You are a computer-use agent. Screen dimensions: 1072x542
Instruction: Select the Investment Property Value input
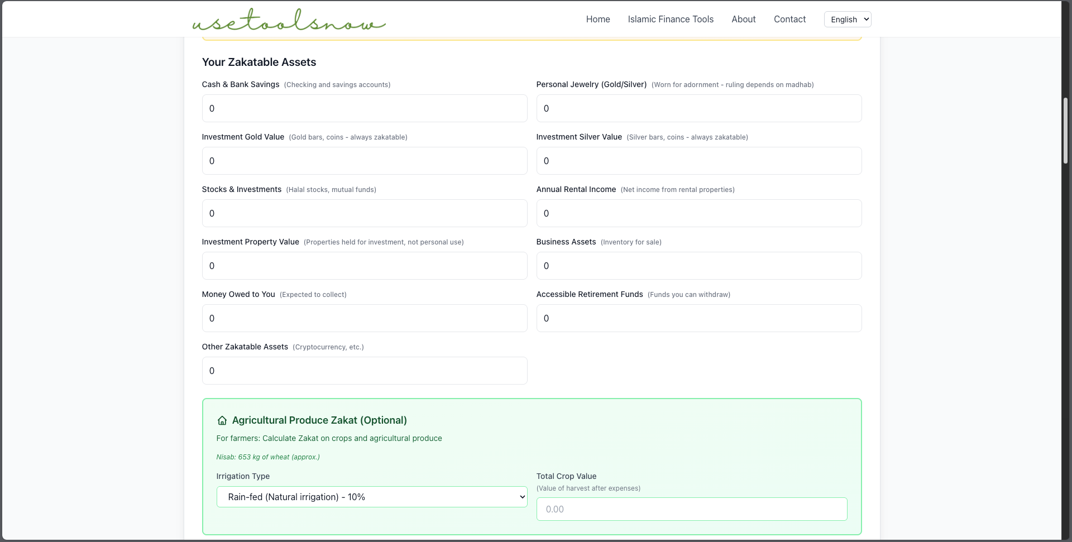click(364, 266)
